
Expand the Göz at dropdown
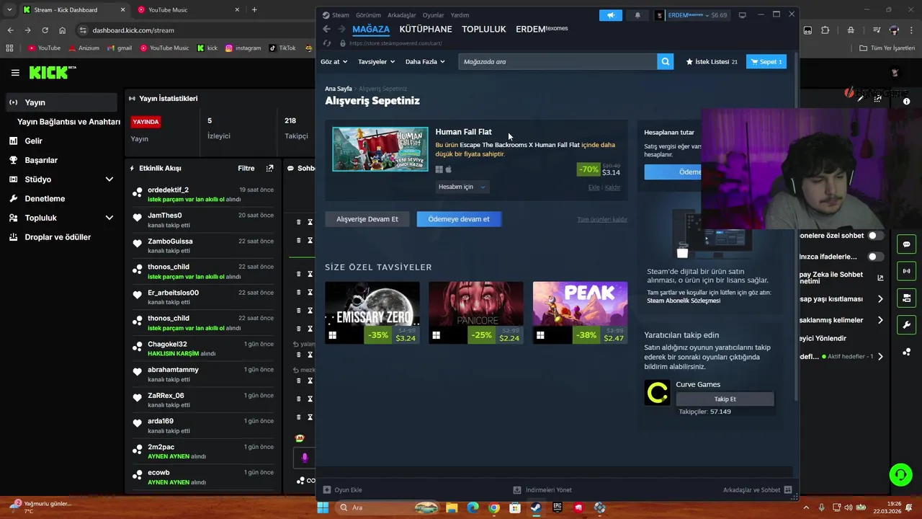tap(334, 62)
